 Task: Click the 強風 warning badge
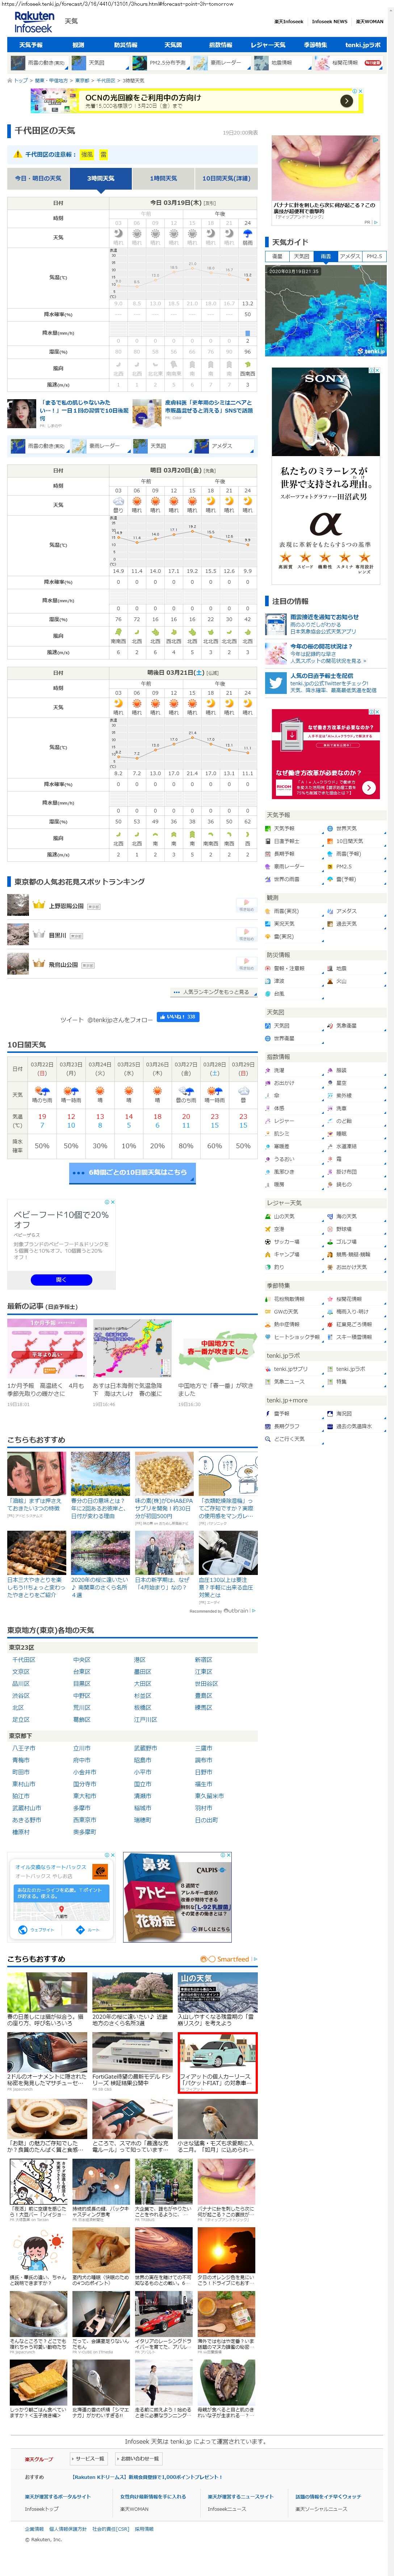point(87,155)
